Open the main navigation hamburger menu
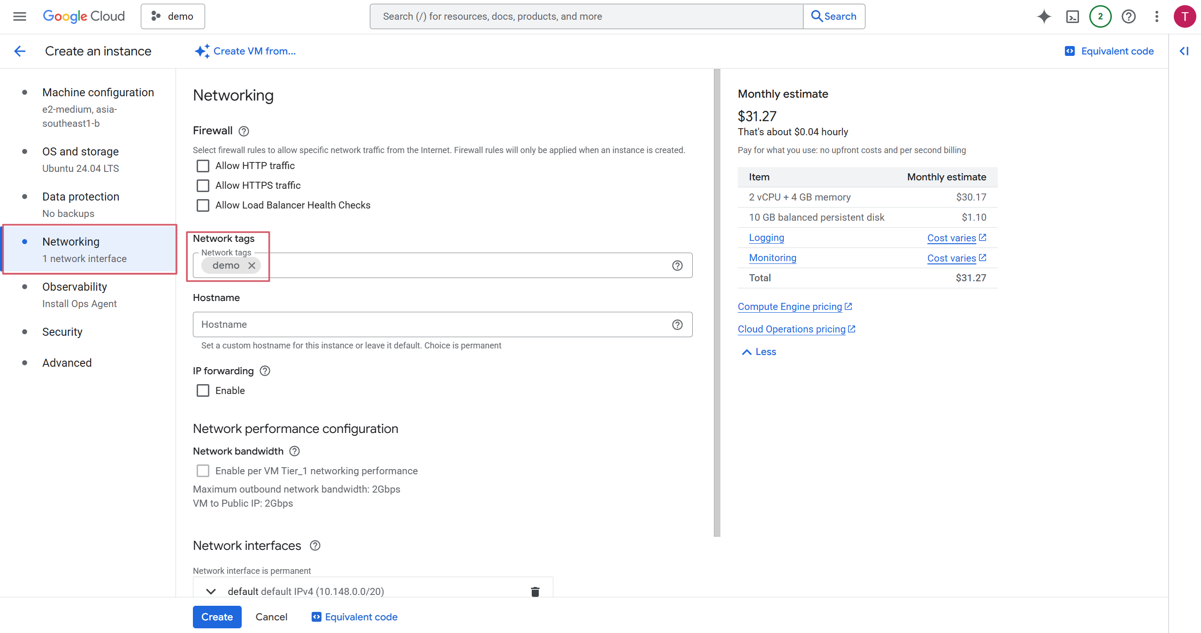Viewport: 1201px width, 633px height. [x=19, y=16]
